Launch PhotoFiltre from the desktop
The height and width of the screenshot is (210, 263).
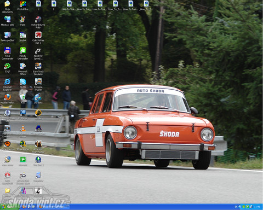click(x=23, y=4)
